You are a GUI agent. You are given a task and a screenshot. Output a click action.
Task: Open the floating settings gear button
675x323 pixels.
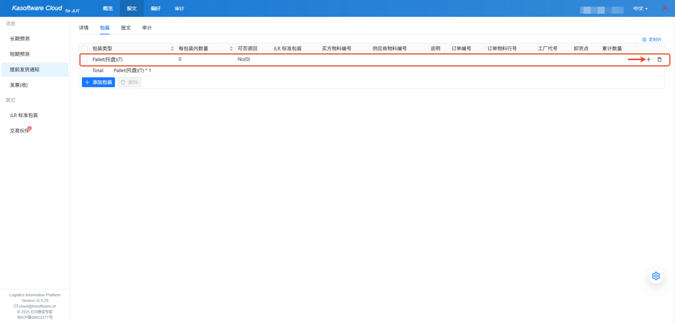point(656,276)
